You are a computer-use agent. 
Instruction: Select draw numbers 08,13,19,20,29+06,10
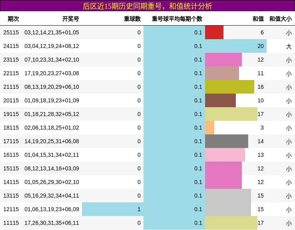(52, 87)
